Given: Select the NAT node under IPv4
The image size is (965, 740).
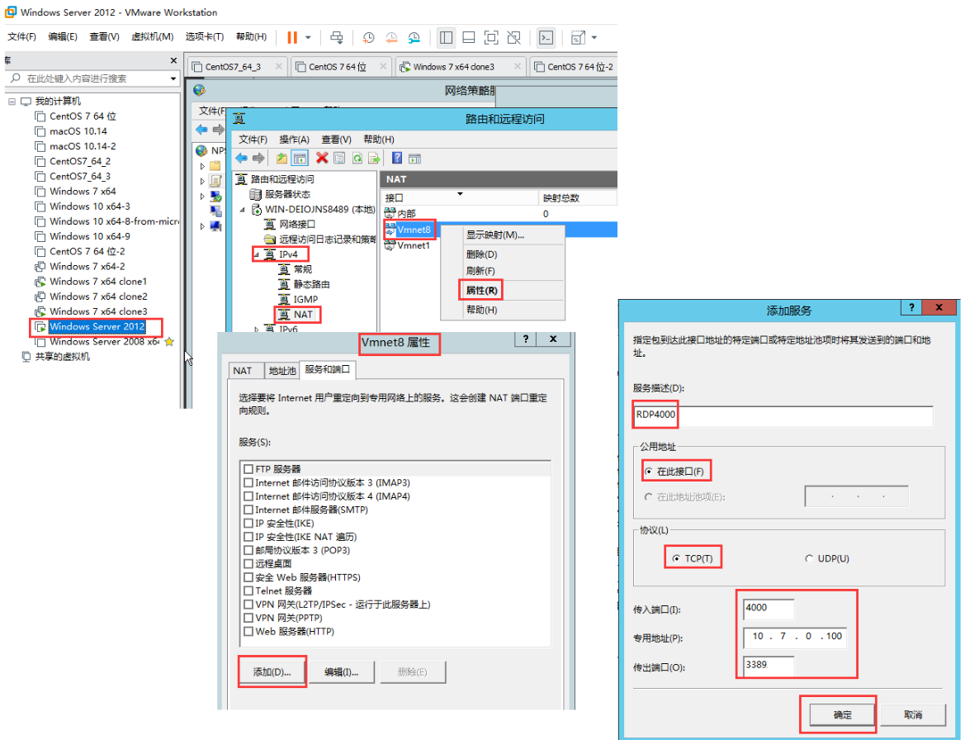Looking at the screenshot, I should pyautogui.click(x=304, y=315).
